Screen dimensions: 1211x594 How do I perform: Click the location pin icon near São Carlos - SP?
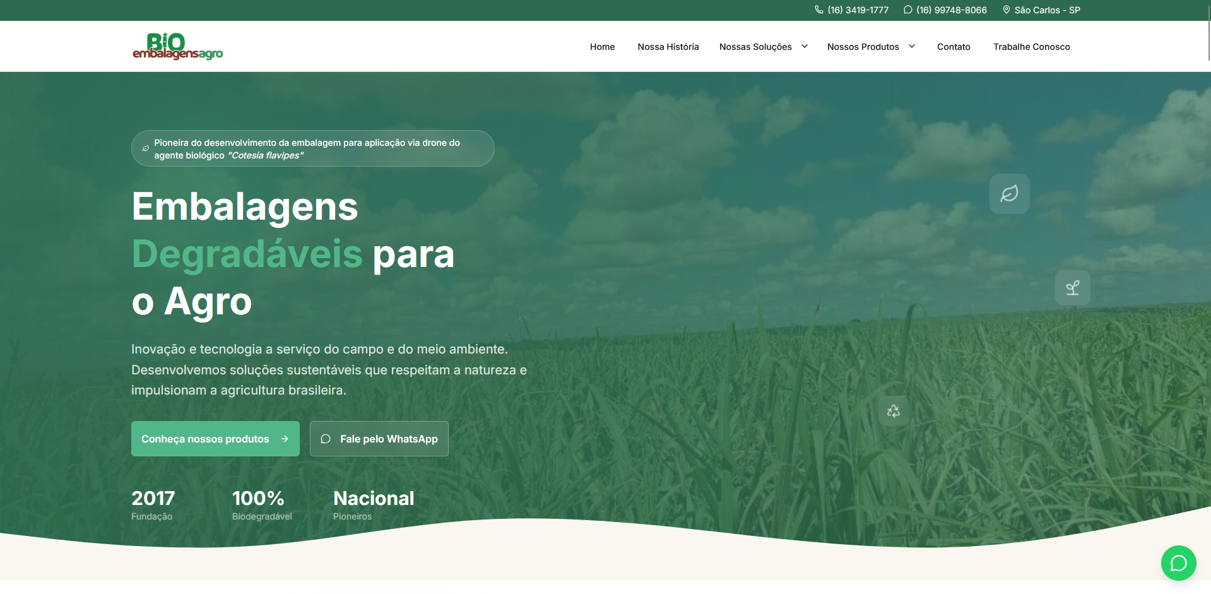[1006, 9]
